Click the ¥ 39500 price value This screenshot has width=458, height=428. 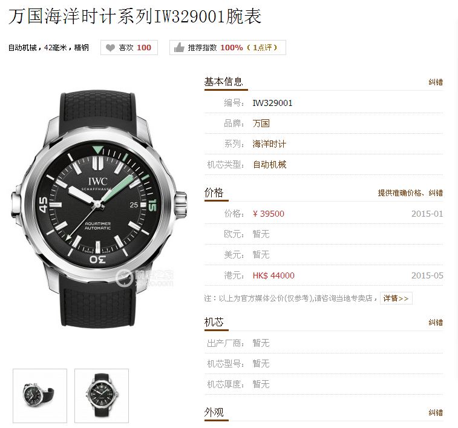point(268,214)
